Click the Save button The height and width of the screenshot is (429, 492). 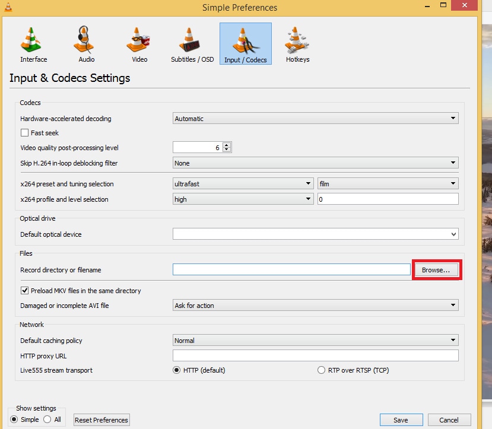click(401, 420)
